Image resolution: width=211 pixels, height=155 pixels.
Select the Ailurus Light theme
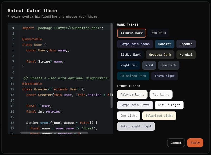point(132,94)
